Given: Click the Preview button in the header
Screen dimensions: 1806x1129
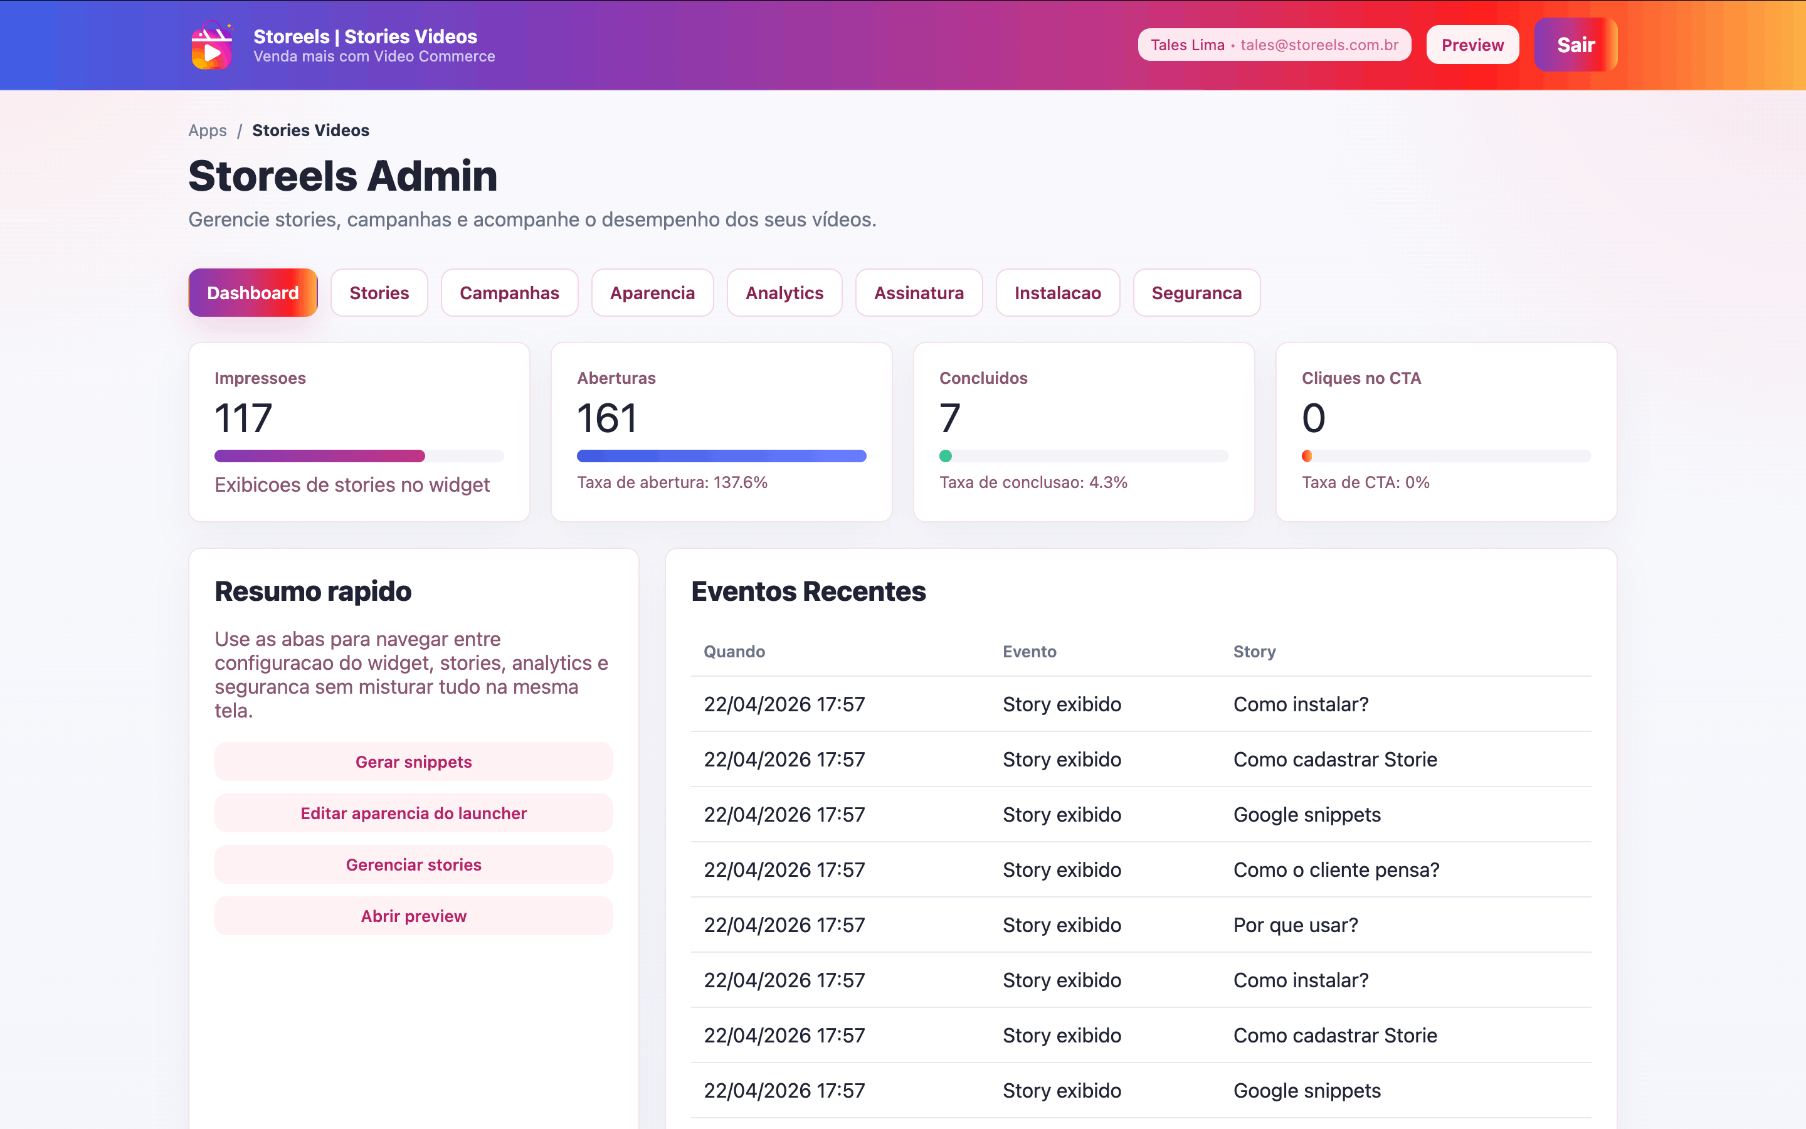Looking at the screenshot, I should tap(1472, 45).
